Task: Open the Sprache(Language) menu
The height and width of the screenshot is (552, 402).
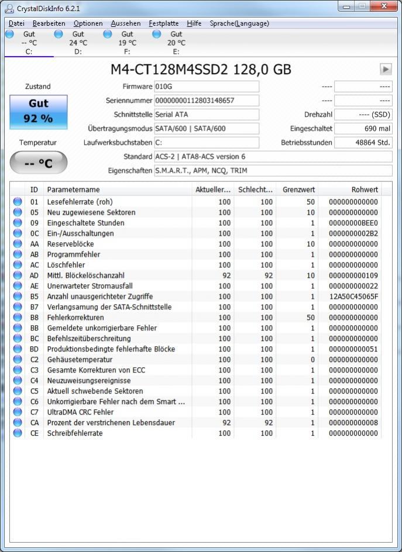Action: pos(239,23)
